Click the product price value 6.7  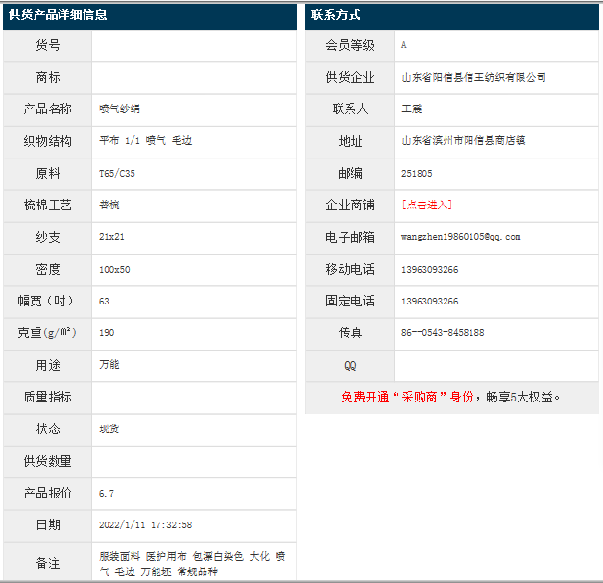(107, 493)
